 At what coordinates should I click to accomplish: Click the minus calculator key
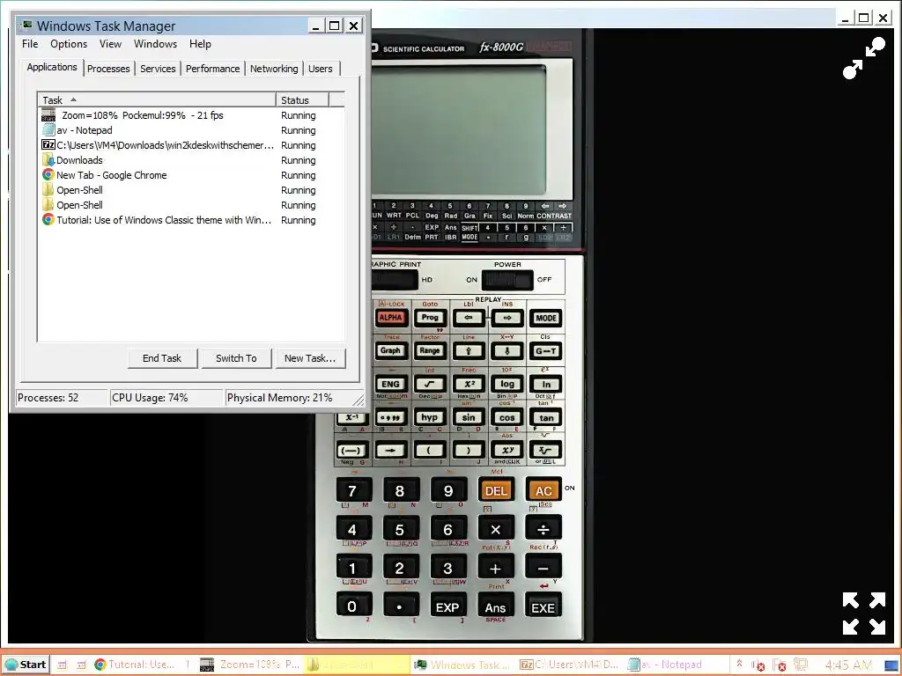[543, 568]
